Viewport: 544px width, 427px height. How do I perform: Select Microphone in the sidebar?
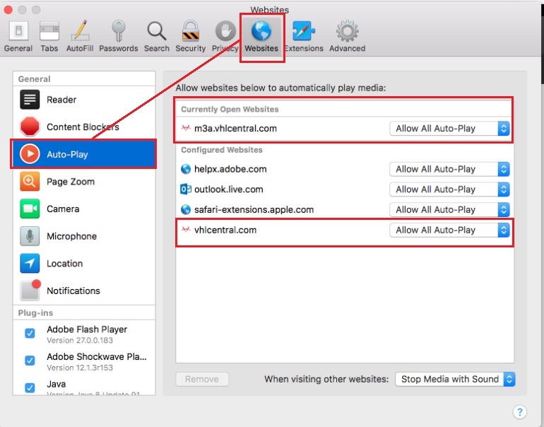(x=84, y=236)
